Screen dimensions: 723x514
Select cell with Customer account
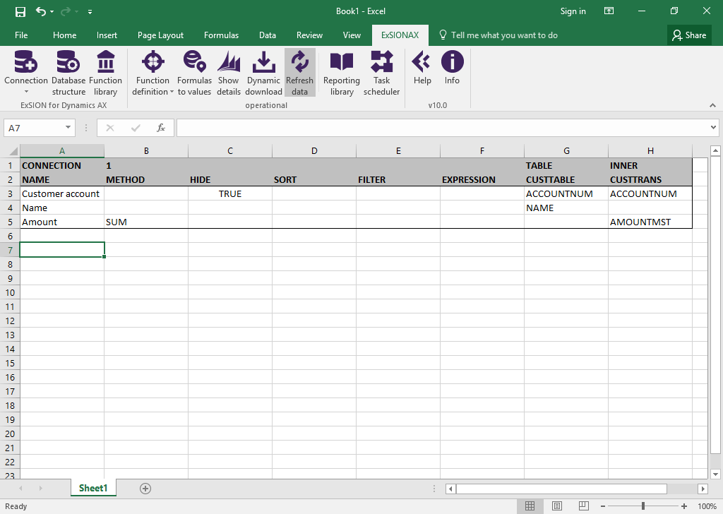click(x=62, y=193)
